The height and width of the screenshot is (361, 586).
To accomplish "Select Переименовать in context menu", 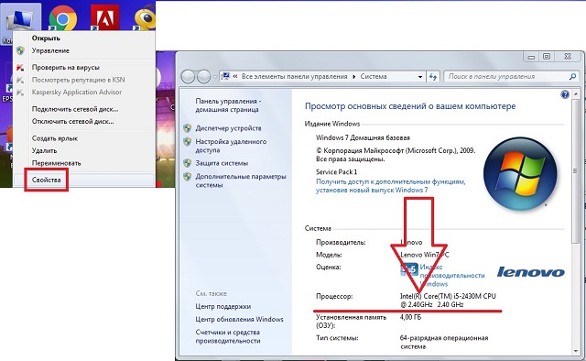I will point(57,163).
